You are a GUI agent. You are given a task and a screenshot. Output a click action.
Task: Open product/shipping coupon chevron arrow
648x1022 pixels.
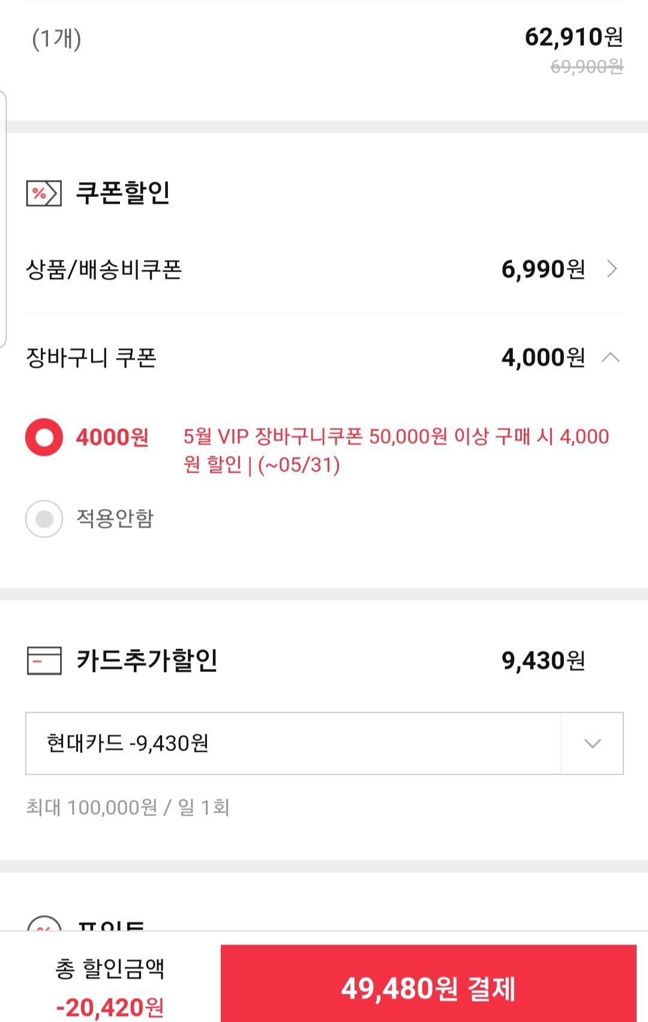point(611,269)
